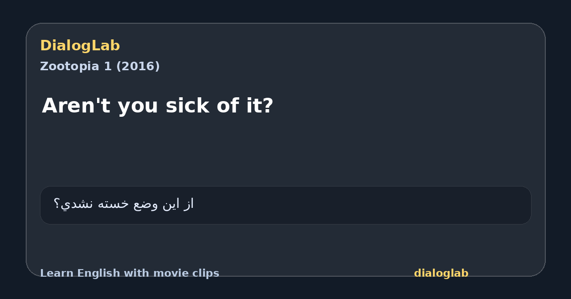Click the DialogLab title at the top of the card

[x=80, y=46]
